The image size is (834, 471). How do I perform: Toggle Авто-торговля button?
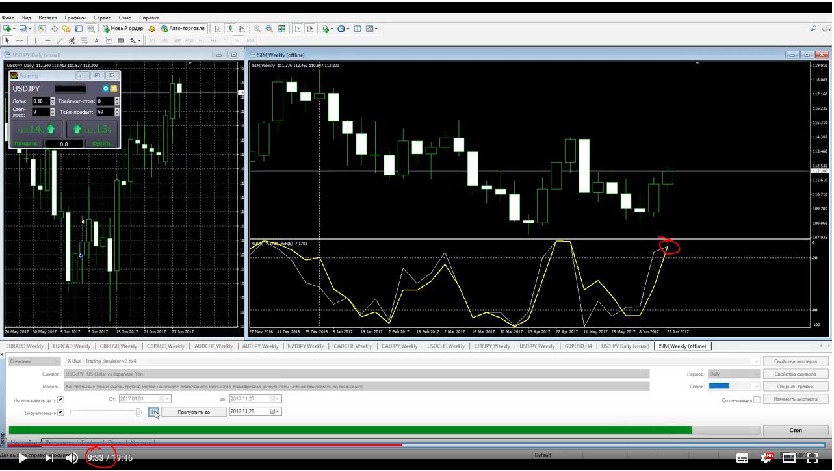[184, 29]
